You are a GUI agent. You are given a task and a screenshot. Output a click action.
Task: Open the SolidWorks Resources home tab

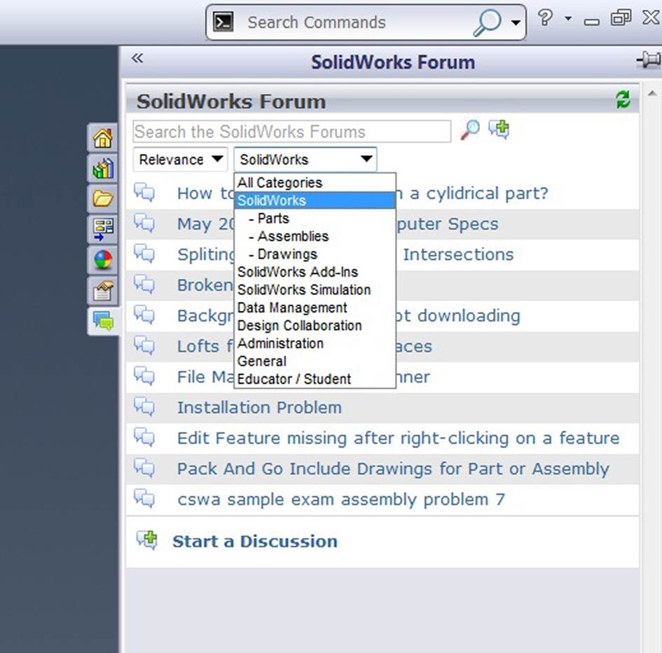tap(103, 138)
